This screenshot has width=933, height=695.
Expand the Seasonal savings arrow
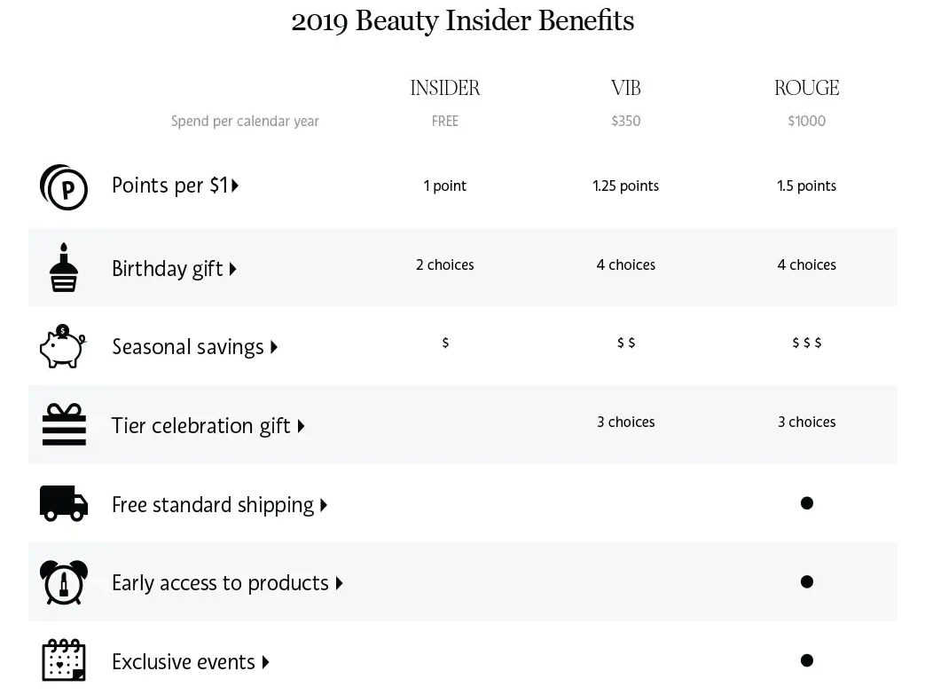tap(274, 347)
